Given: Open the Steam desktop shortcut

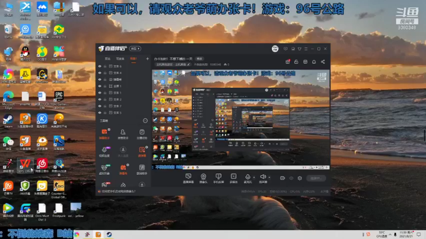Looking at the screenshot, I should point(8,121).
